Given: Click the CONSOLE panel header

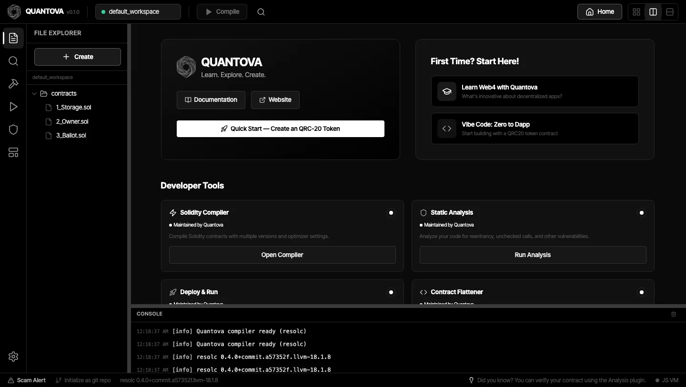Looking at the screenshot, I should point(150,314).
